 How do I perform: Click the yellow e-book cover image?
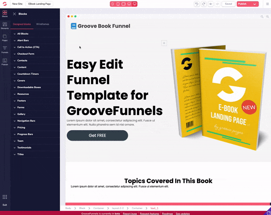(x=219, y=98)
